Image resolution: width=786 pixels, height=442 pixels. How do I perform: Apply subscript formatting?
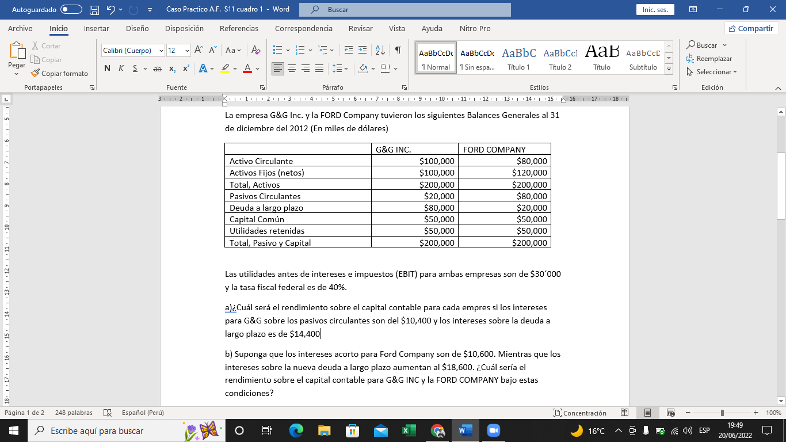click(173, 68)
